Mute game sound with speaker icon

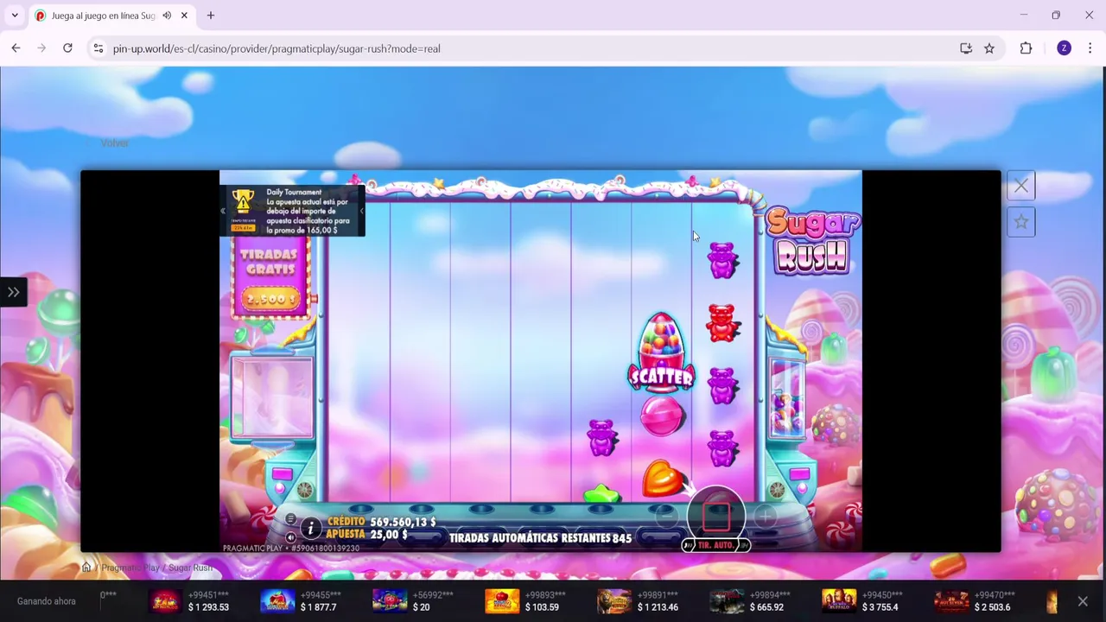[290, 537]
